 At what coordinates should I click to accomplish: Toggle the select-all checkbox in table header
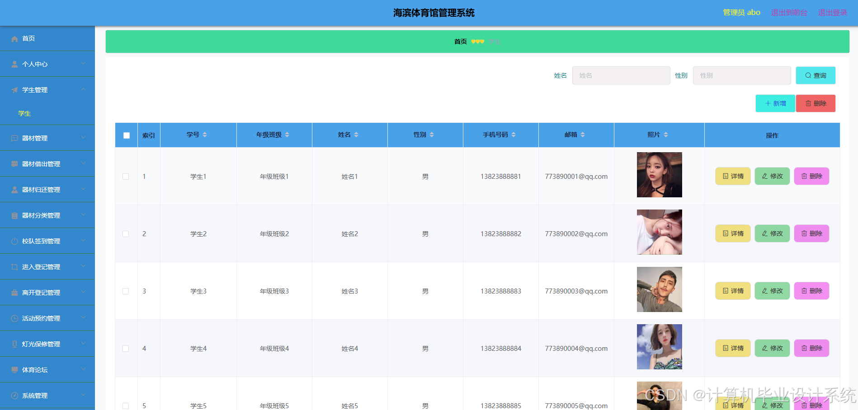click(x=127, y=135)
